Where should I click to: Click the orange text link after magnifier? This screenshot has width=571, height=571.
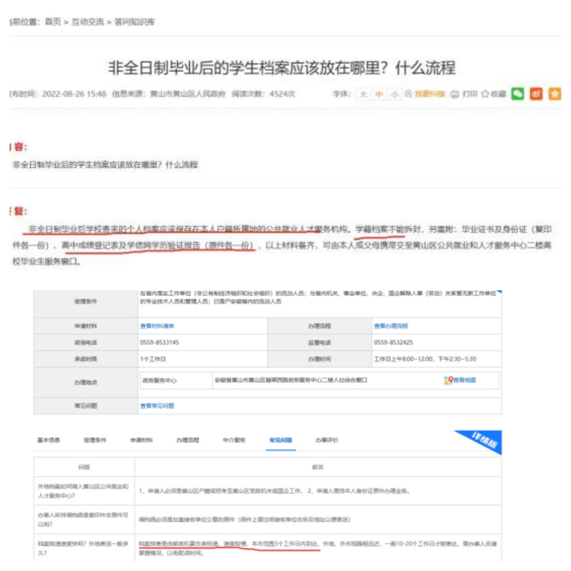tap(430, 94)
